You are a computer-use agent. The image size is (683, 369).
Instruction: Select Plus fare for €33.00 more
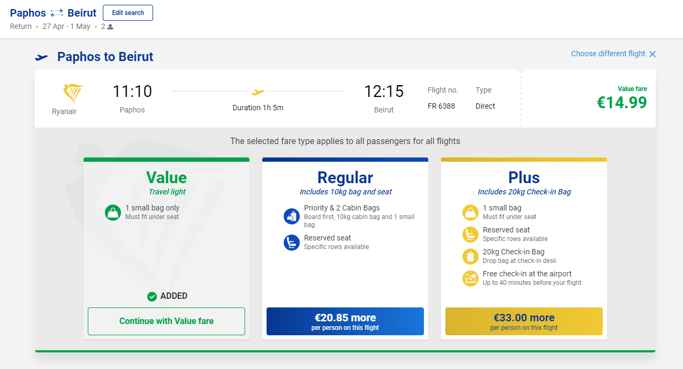tap(524, 321)
